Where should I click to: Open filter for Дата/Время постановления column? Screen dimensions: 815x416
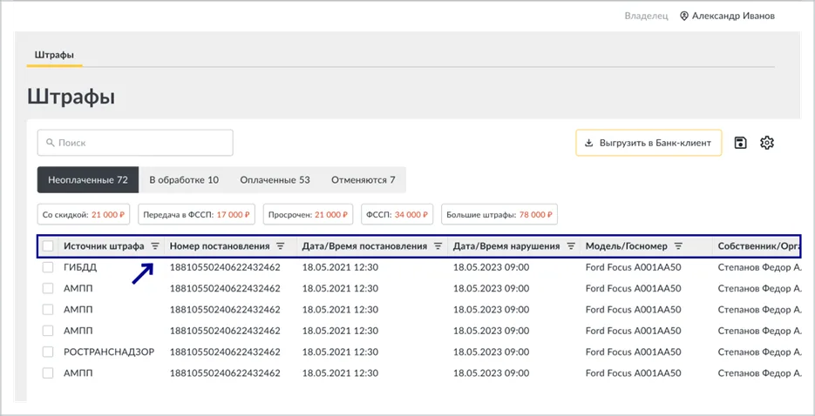pyautogui.click(x=438, y=246)
